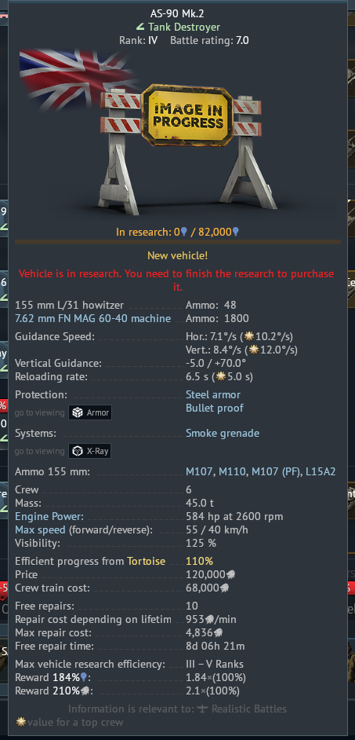Click the cube icon on Armor button
This screenshot has width=355, height=740.
78,412
